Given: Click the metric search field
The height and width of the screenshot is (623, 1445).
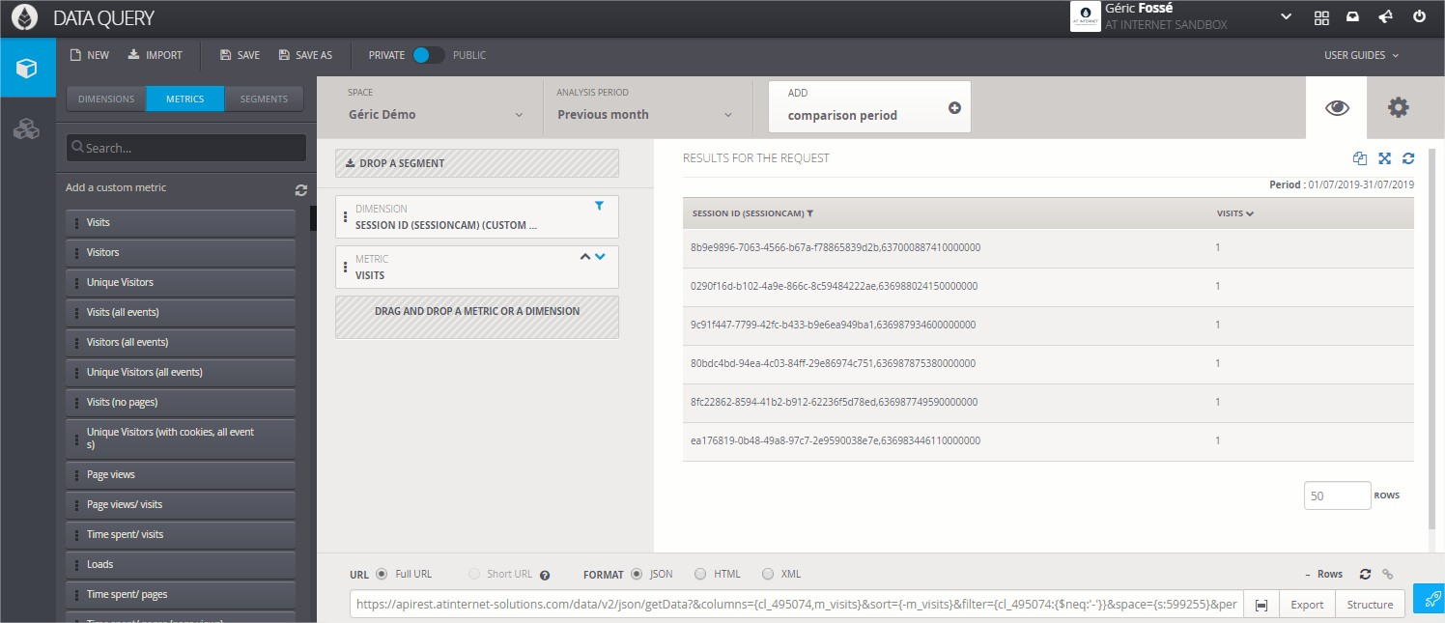Looking at the screenshot, I should point(186,148).
